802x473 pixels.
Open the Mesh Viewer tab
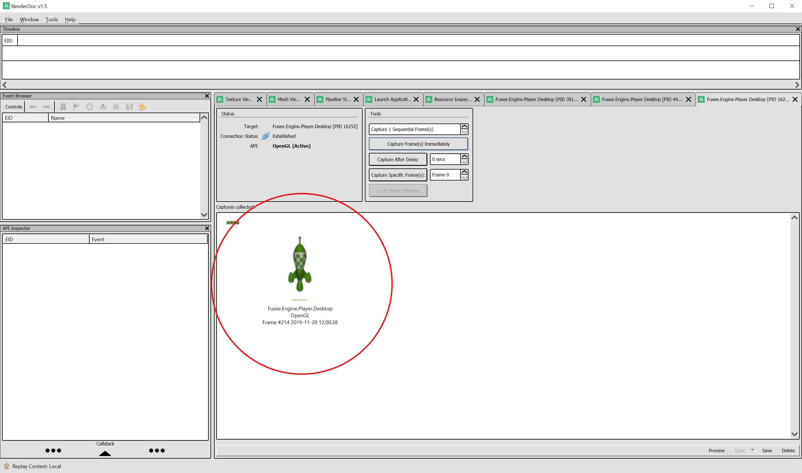pyautogui.click(x=285, y=99)
